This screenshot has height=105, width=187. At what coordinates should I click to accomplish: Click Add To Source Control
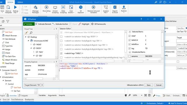tap(178, 103)
